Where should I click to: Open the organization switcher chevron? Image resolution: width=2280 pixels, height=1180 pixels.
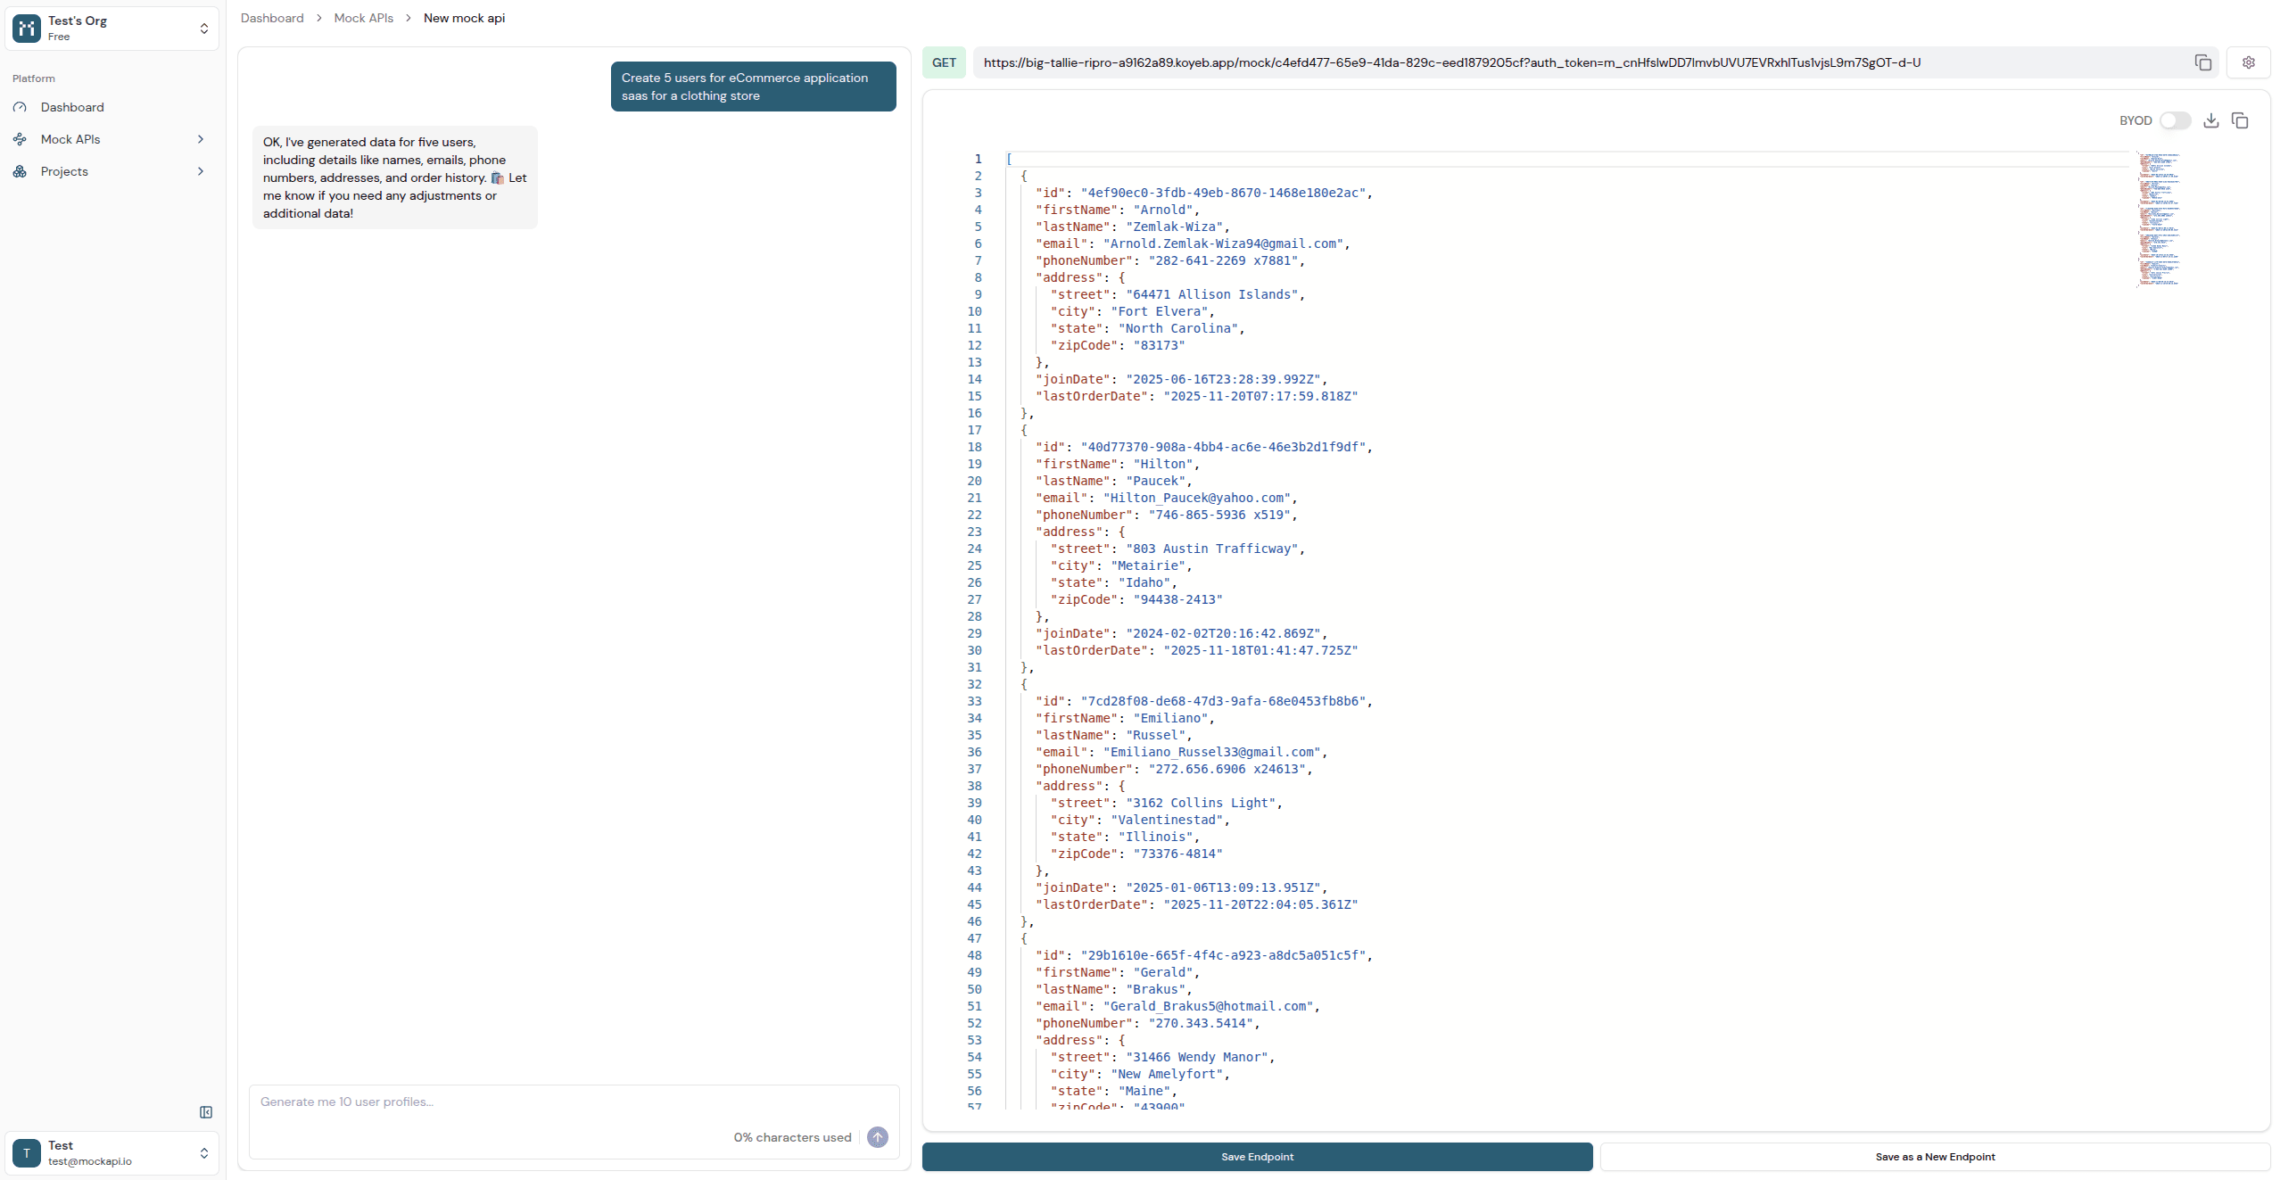pos(203,28)
